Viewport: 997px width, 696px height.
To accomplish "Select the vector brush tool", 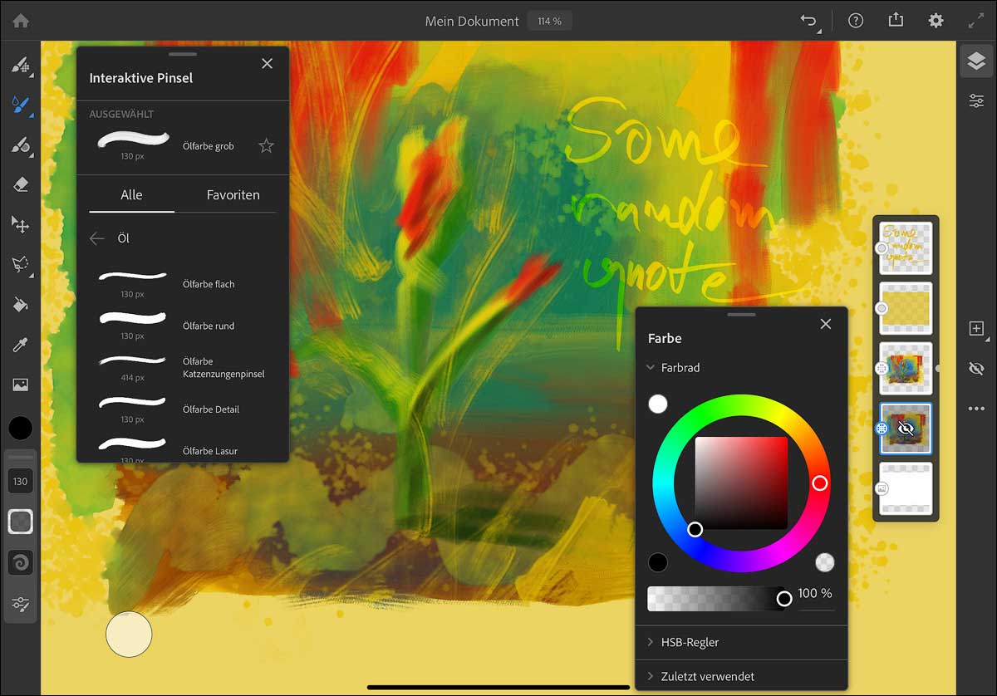I will click(x=21, y=145).
